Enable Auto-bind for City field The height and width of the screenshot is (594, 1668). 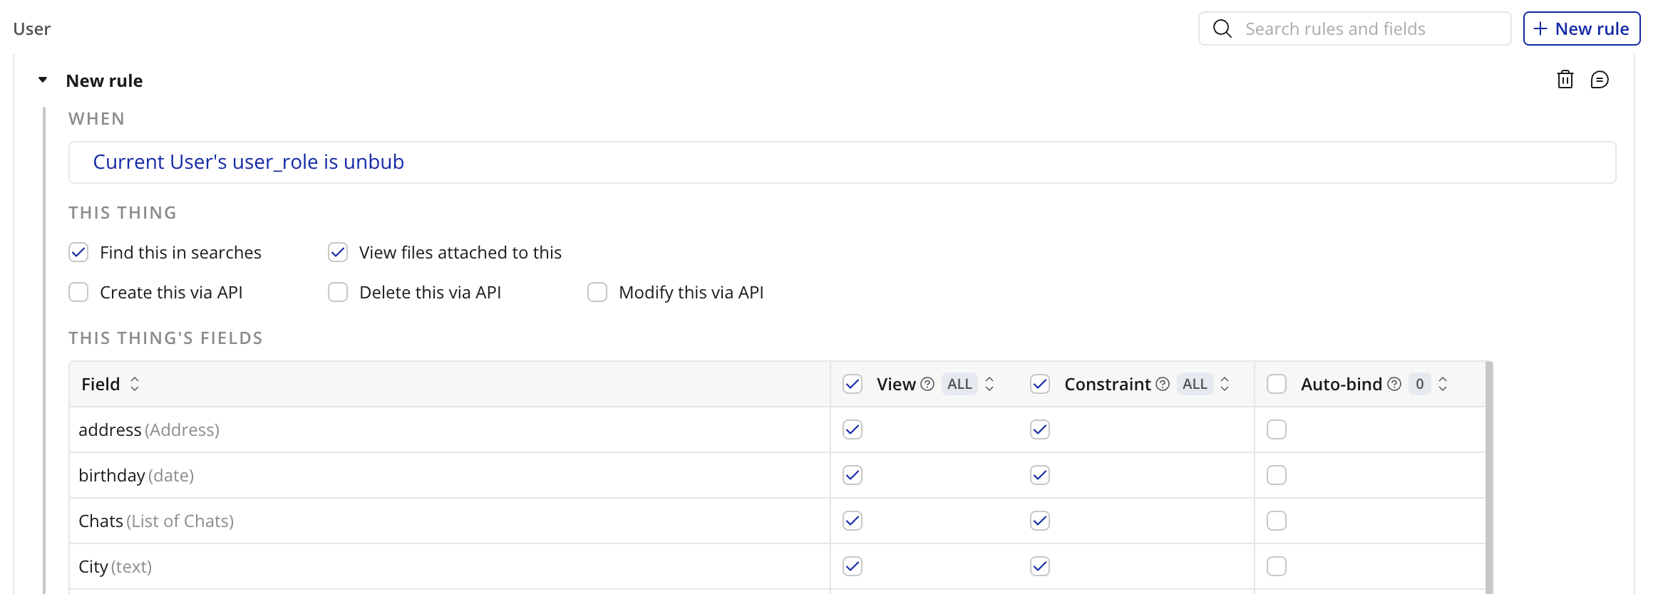[1277, 566]
